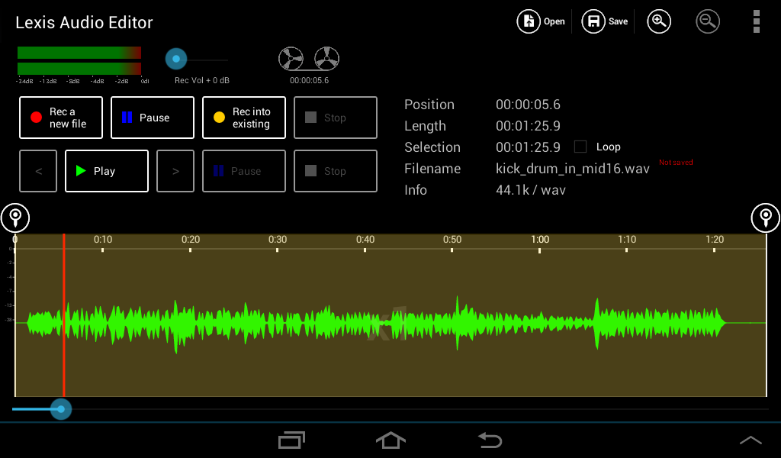The width and height of the screenshot is (781, 458).
Task: Step forward with the > button
Action: point(175,171)
